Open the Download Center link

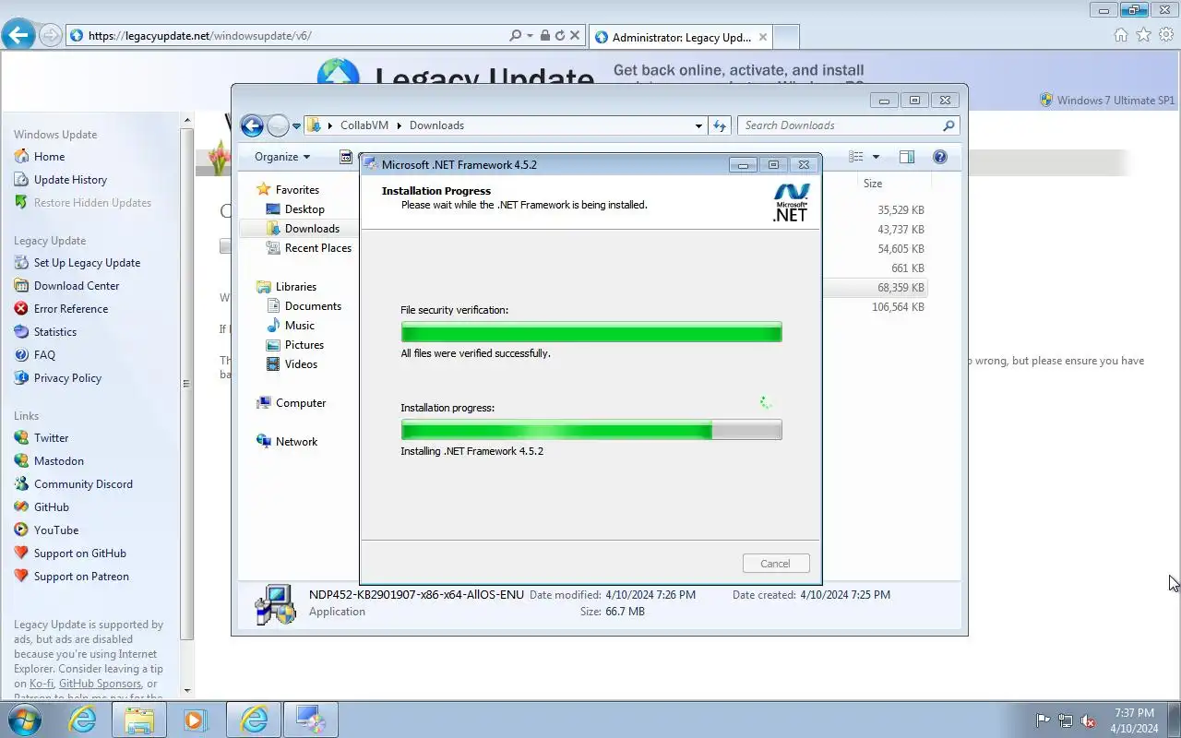click(77, 286)
